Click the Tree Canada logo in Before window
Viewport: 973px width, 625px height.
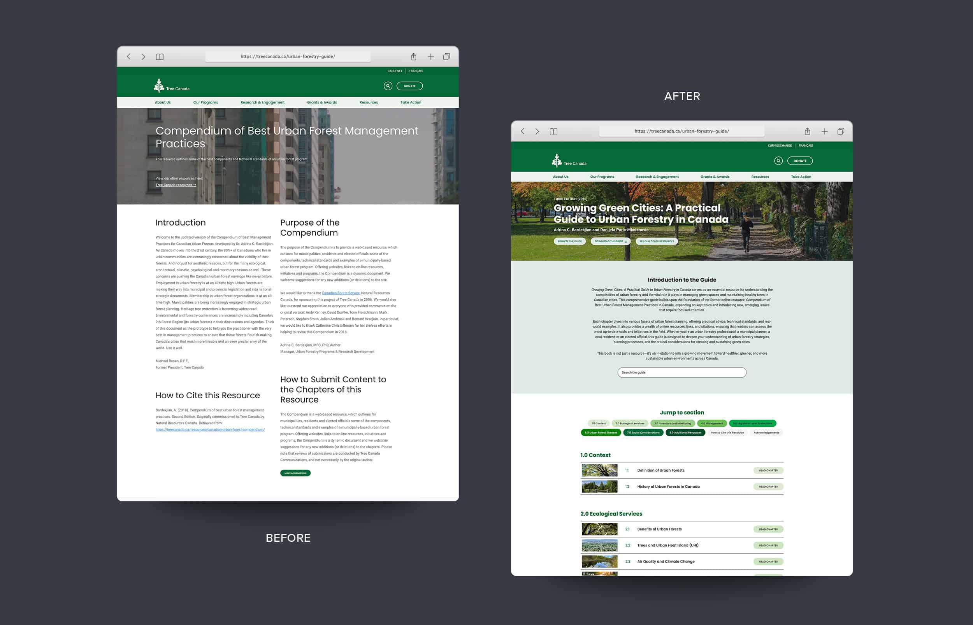click(x=171, y=86)
